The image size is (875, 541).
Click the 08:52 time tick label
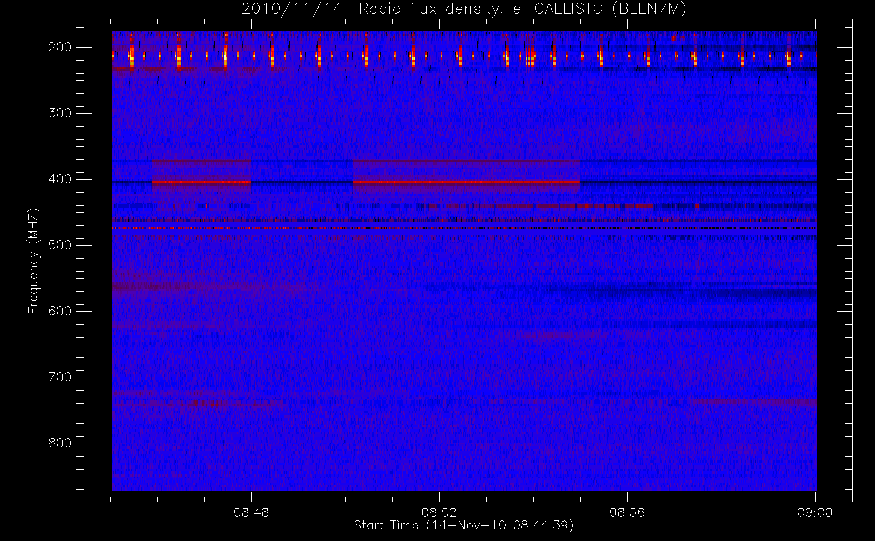(x=439, y=512)
